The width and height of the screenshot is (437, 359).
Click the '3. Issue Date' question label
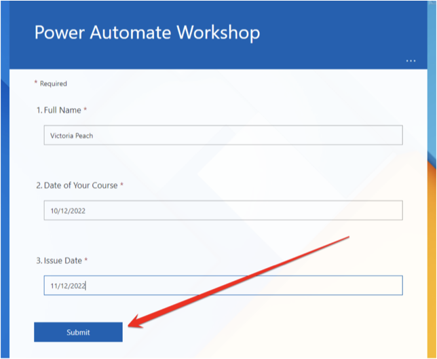tap(62, 261)
